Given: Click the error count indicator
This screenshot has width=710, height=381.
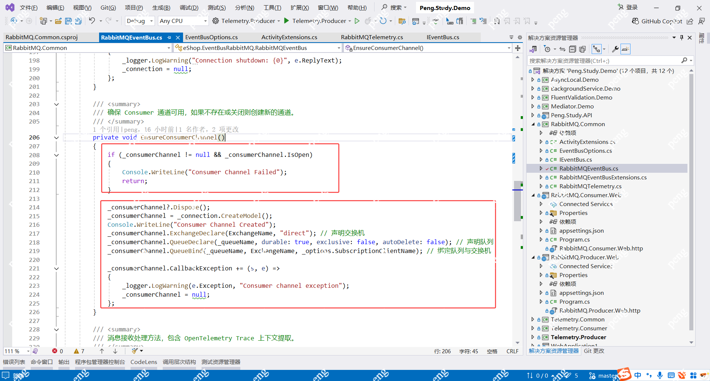Looking at the screenshot, I should tap(58, 351).
